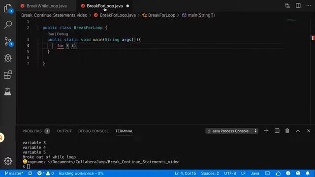Open the Source Control view icon
This screenshot has height=177, width=315.
[x=8, y=41]
